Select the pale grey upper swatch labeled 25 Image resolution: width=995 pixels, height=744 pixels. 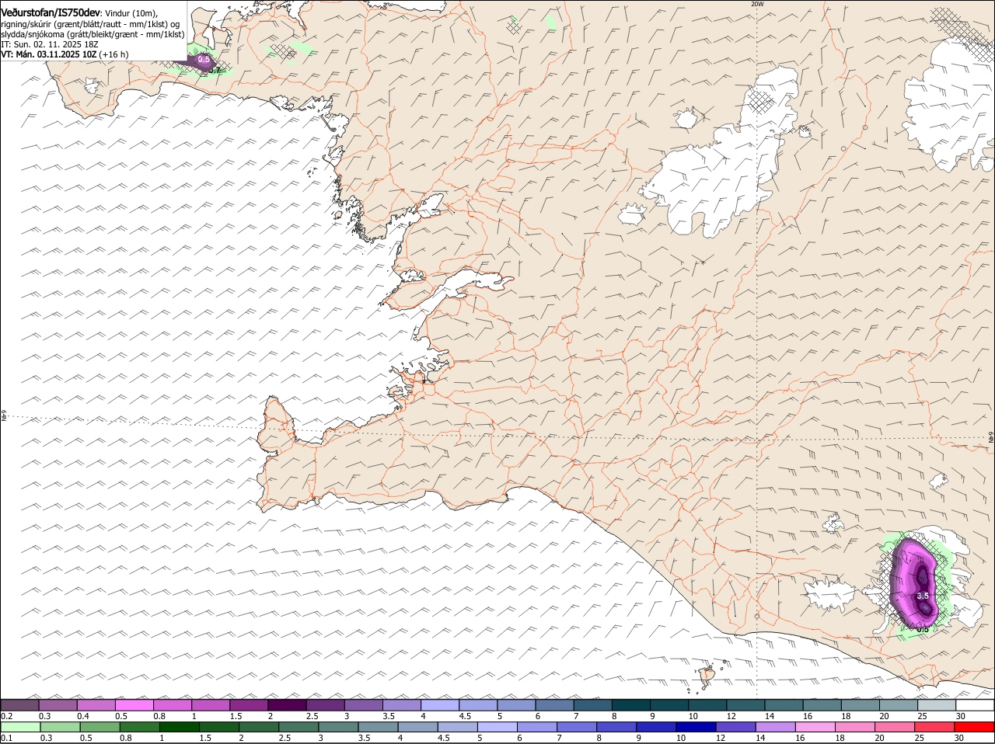(x=938, y=705)
